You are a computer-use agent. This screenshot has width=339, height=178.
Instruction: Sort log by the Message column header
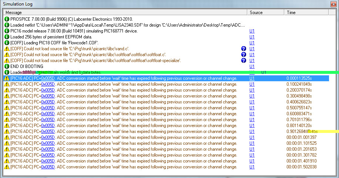coord(125,13)
